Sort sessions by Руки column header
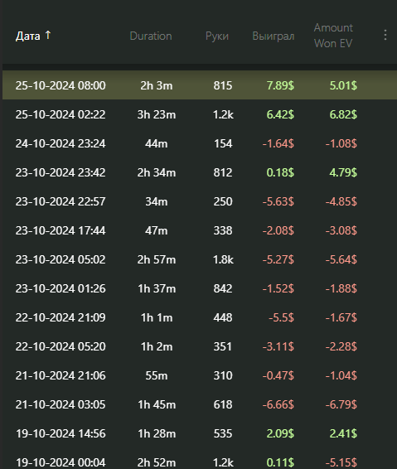Screen dimensions: 397x469 click(x=217, y=36)
